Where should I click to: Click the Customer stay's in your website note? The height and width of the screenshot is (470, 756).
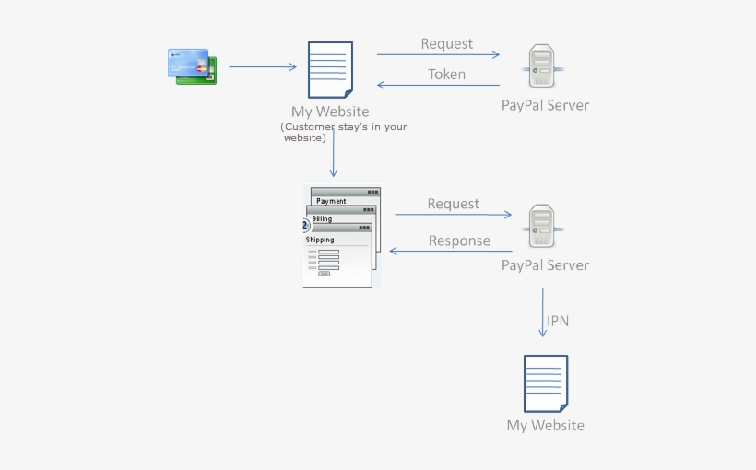click(x=343, y=132)
